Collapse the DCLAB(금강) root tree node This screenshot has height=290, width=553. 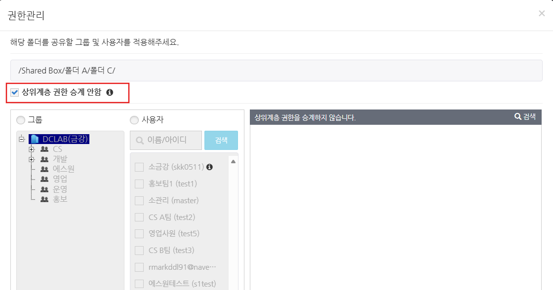pos(21,139)
